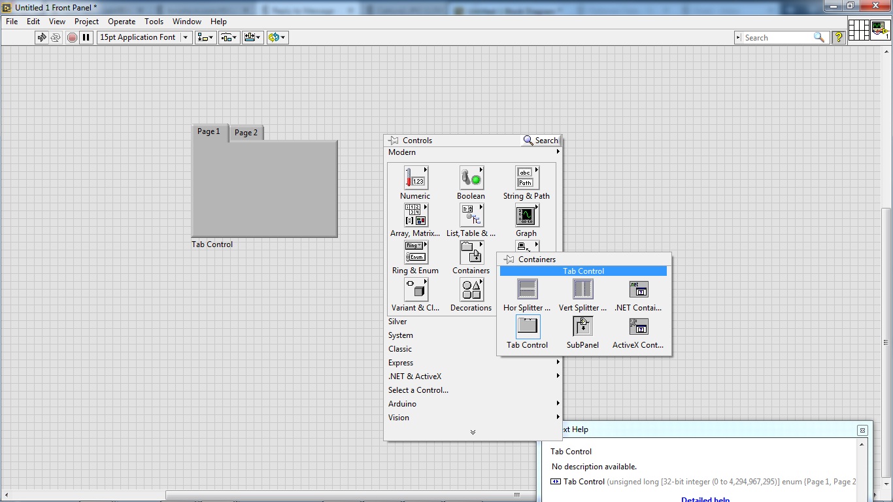Click the Pause button in the toolbar
Image resolution: width=893 pixels, height=502 pixels.
[x=86, y=37]
